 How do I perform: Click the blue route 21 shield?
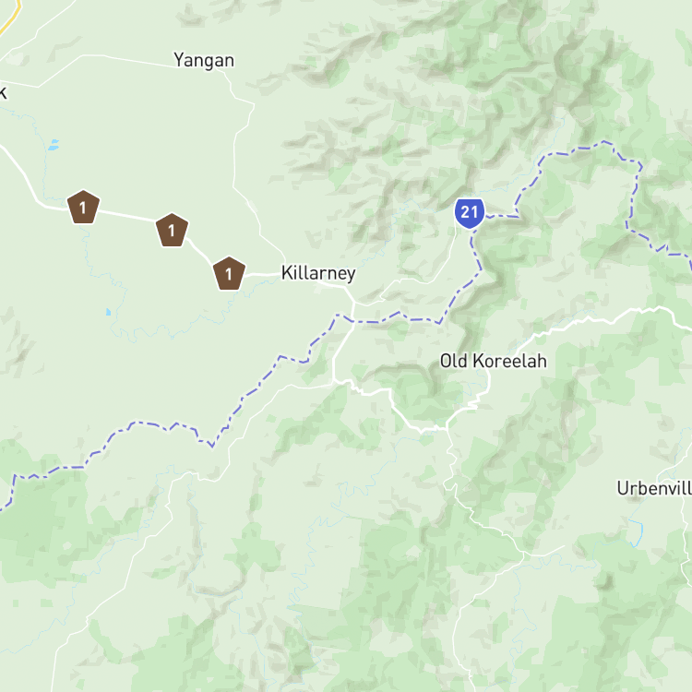(470, 214)
